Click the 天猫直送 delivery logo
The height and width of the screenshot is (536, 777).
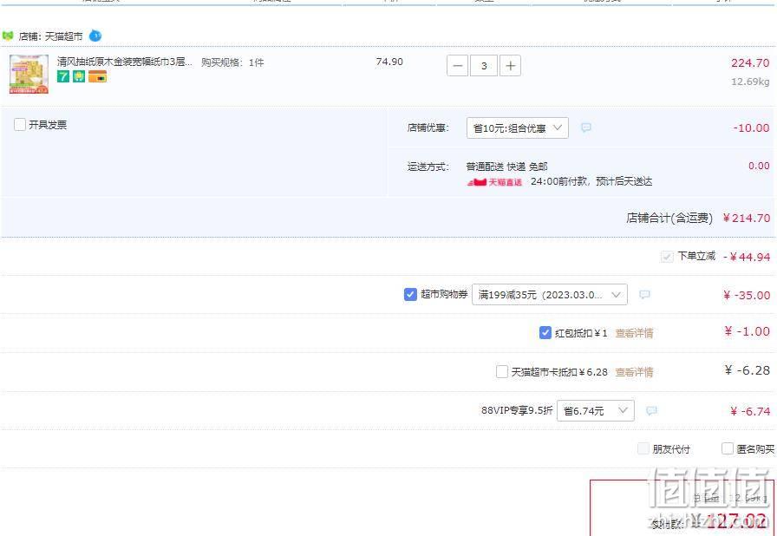[494, 182]
